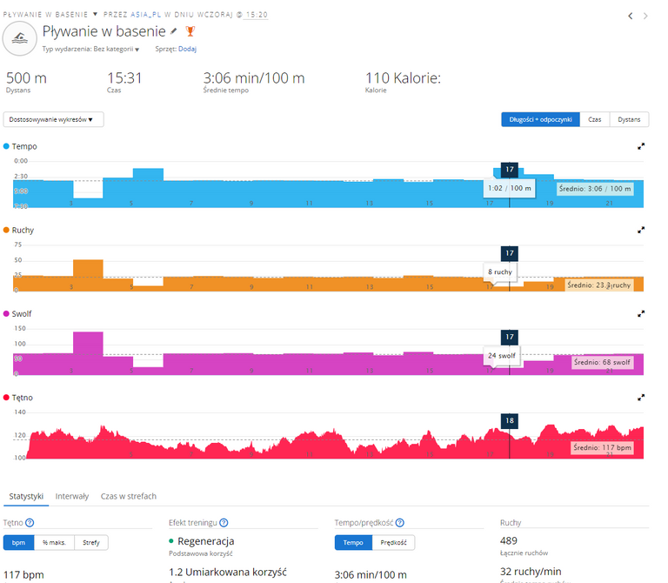Go to next activity arrow

[645, 17]
